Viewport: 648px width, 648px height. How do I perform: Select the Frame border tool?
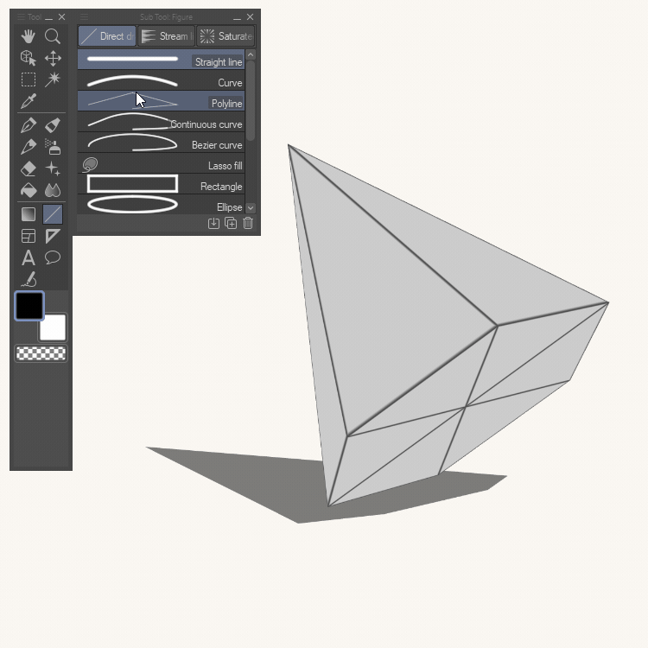pos(29,236)
